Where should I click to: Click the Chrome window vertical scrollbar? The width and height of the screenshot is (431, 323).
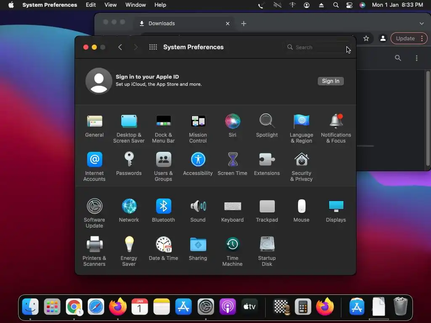[x=428, y=118]
